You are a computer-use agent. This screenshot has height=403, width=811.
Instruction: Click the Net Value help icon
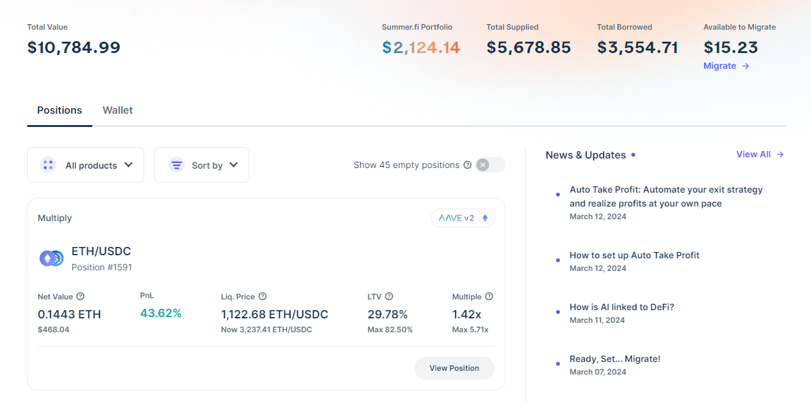(80, 296)
